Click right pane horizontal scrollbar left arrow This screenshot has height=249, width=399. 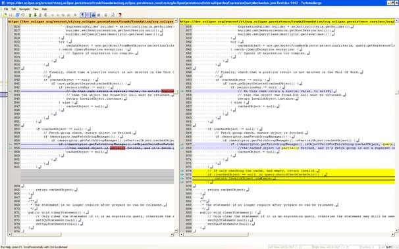pyautogui.click(x=181, y=235)
